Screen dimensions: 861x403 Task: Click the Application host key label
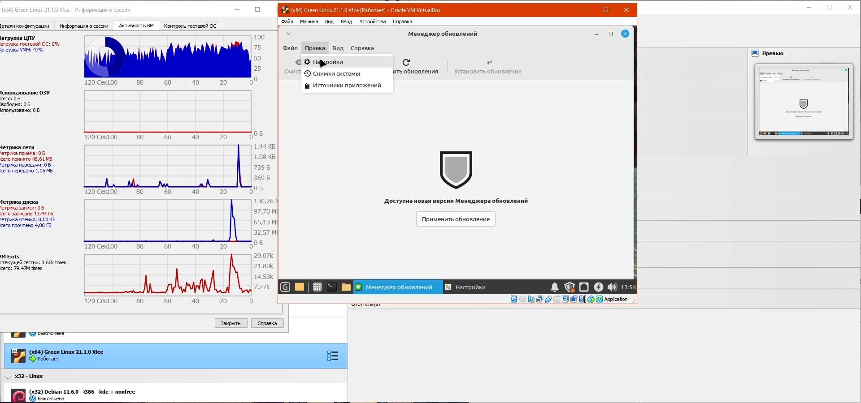(x=616, y=300)
